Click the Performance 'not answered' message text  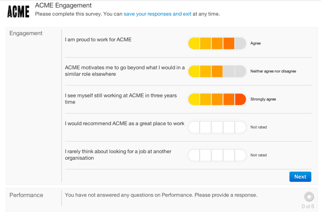[x=161, y=195]
